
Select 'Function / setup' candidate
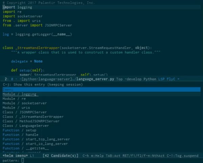coord(19,130)
